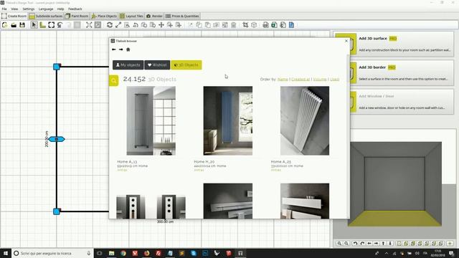Click the New project icon in toolbar
This screenshot has height=258, width=459.
click(x=5, y=25)
